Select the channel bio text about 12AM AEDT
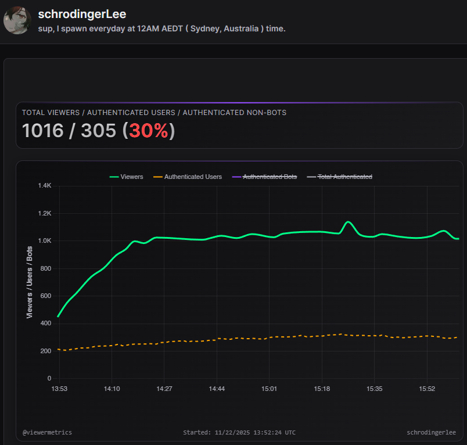Screen dimensions: 467x445 (161, 28)
